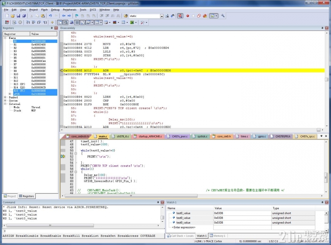Undo the last edit
The width and height of the screenshot is (331, 245).
click(x=50, y=16)
